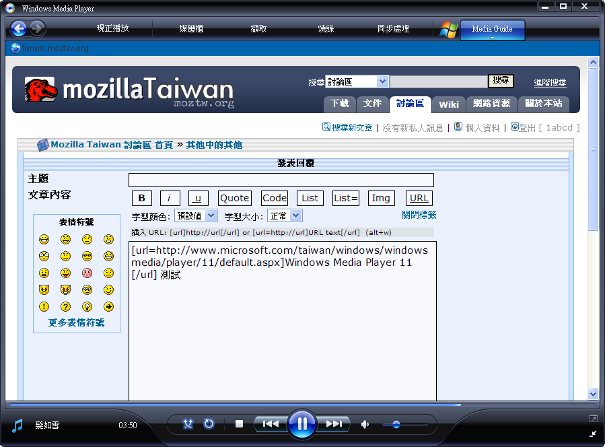The image size is (605, 447).
Task: Click the italic i button
Action: [170, 198]
